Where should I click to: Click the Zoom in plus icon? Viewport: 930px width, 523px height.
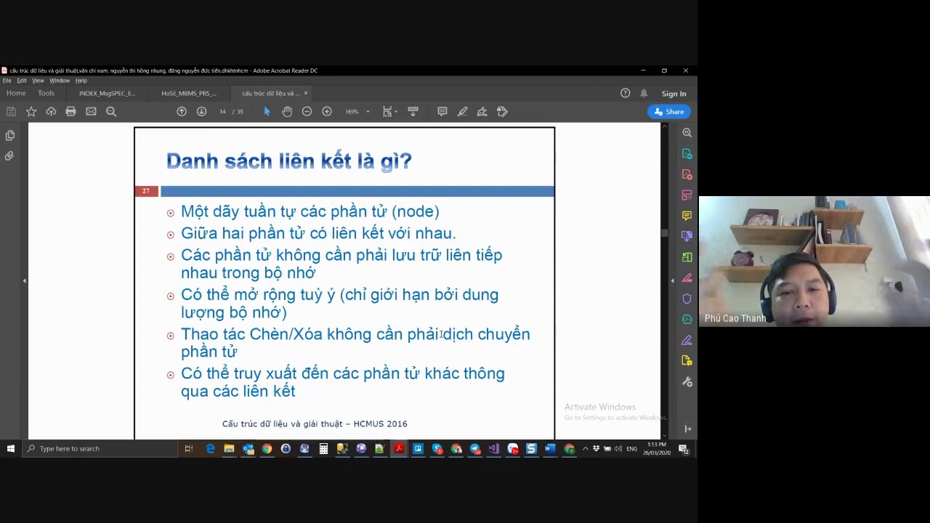327,111
